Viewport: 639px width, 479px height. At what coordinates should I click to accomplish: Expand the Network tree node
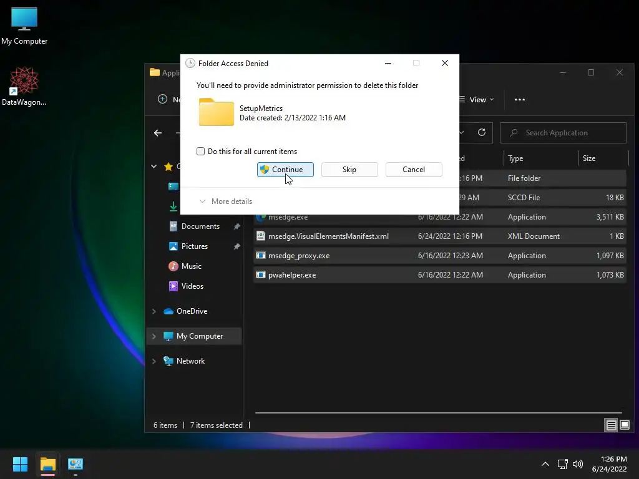coord(154,361)
